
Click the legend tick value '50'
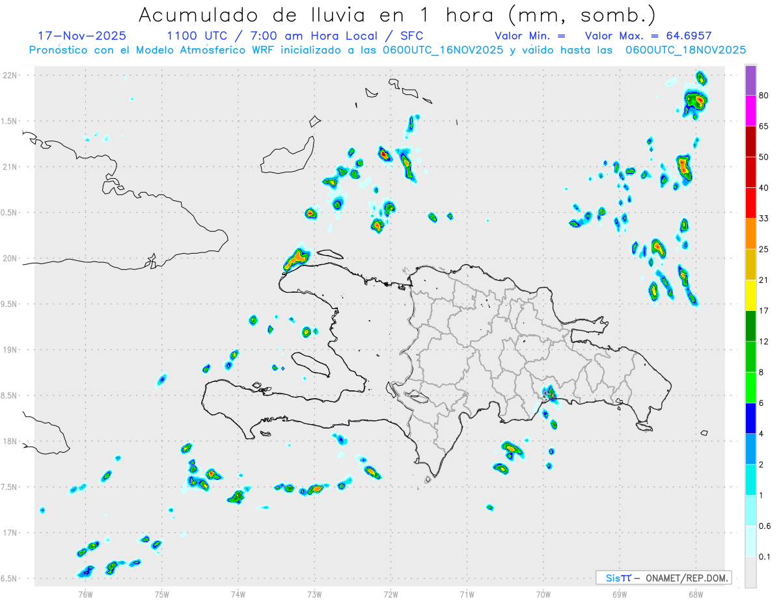(764, 157)
